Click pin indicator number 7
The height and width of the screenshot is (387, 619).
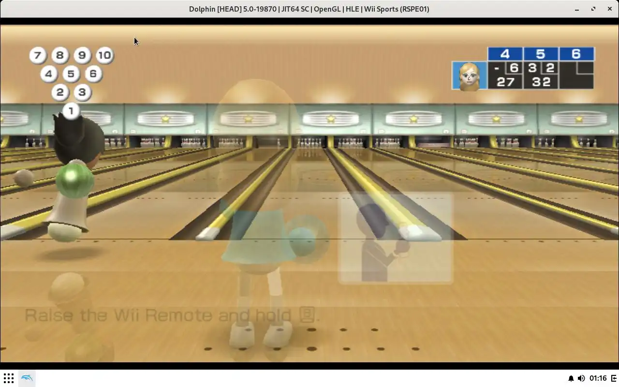(x=38, y=55)
